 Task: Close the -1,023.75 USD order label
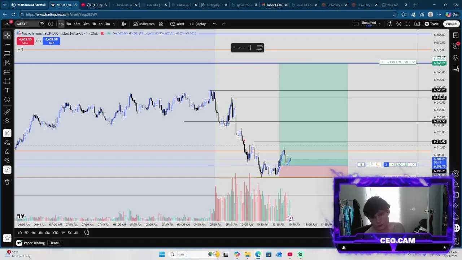click(x=413, y=62)
